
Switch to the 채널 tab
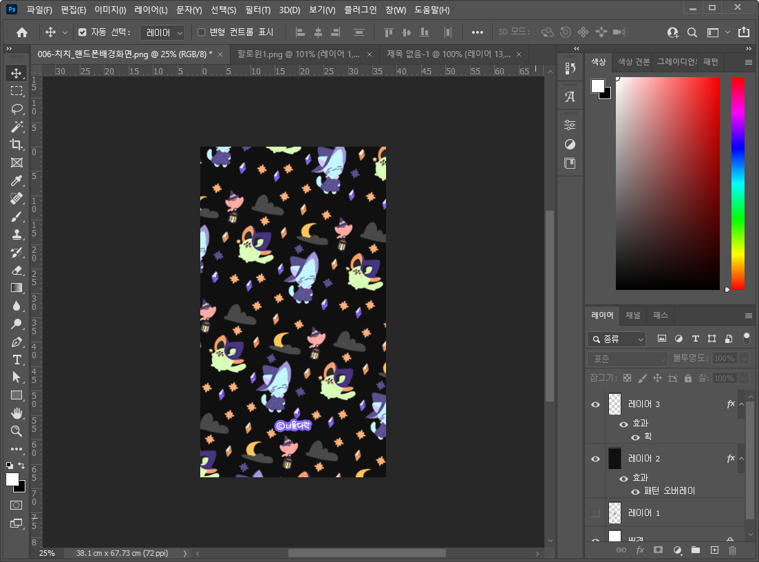pyautogui.click(x=632, y=315)
